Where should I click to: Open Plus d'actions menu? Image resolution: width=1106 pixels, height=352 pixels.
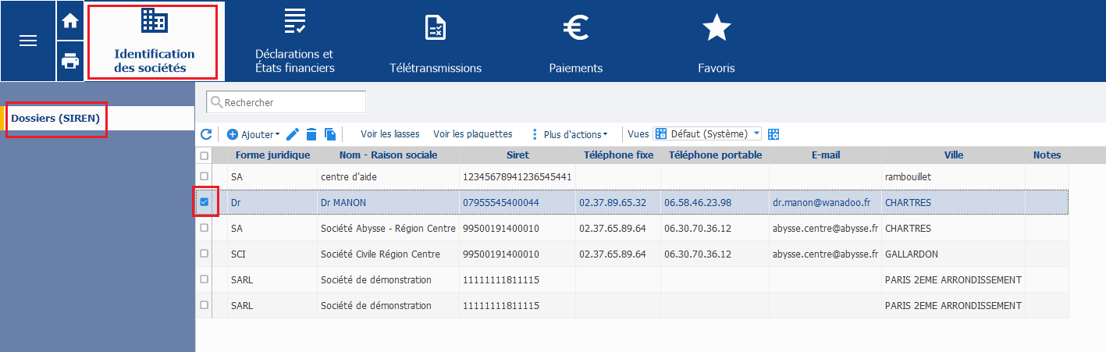[569, 134]
